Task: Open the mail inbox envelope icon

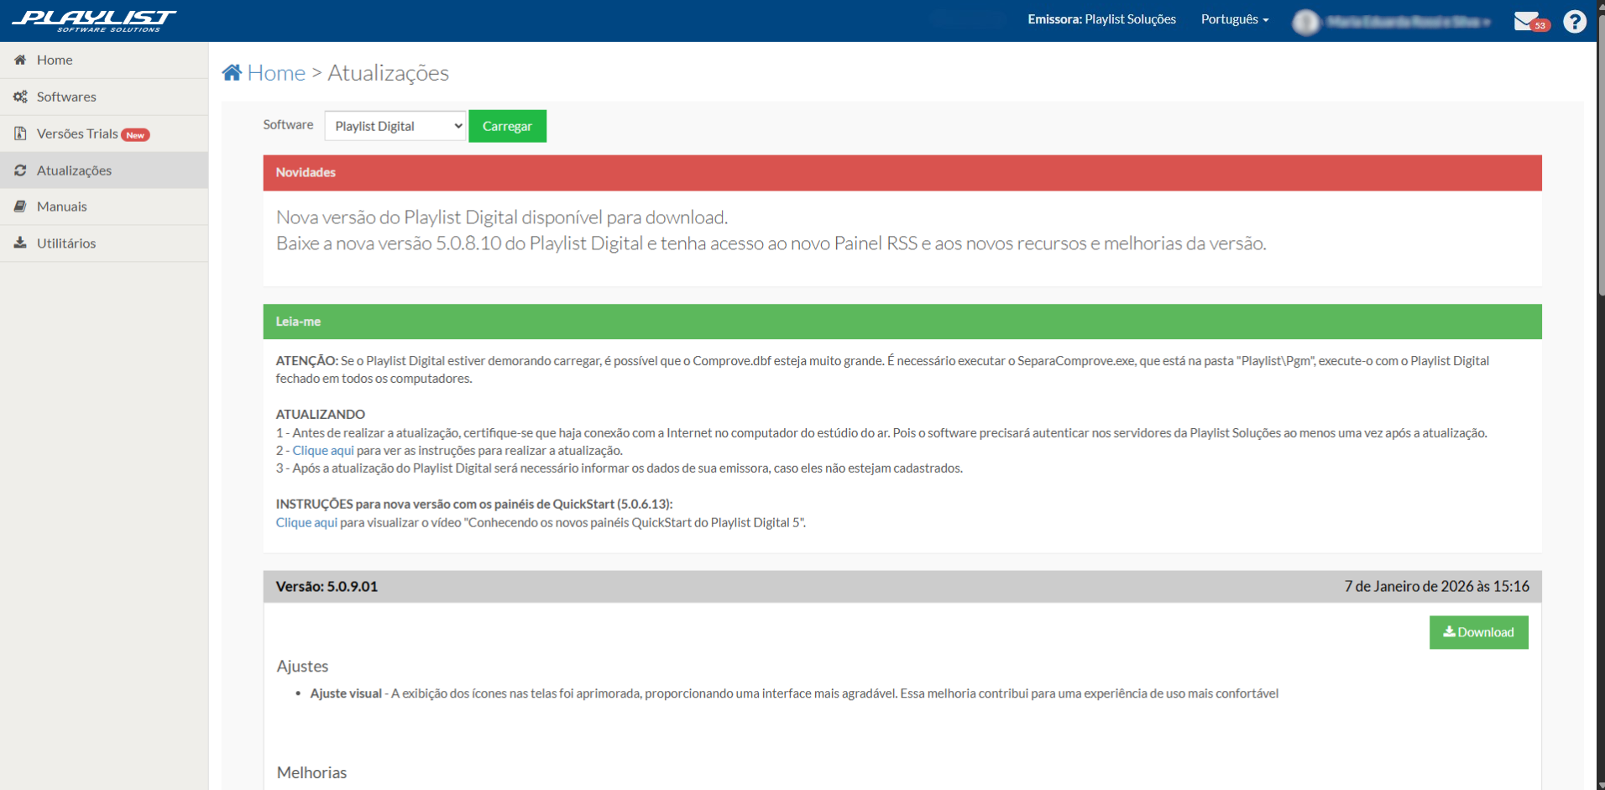Action: (1525, 21)
